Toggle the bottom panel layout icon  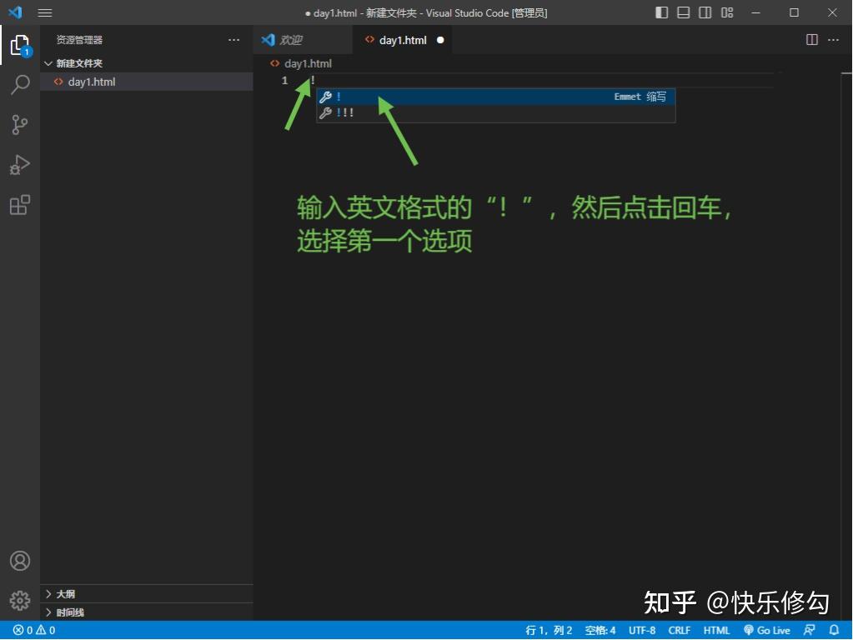click(x=683, y=12)
